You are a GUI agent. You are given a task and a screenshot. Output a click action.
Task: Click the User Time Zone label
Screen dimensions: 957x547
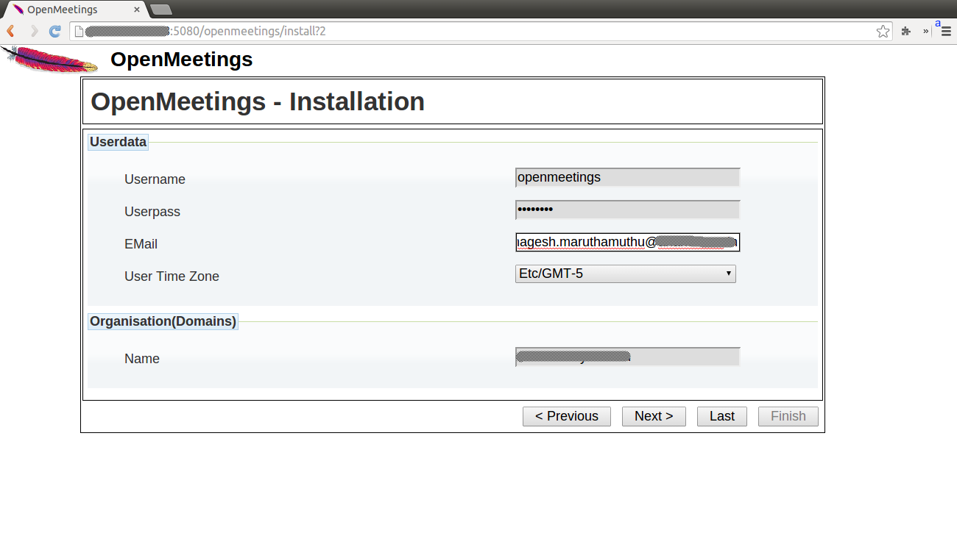[x=172, y=276]
